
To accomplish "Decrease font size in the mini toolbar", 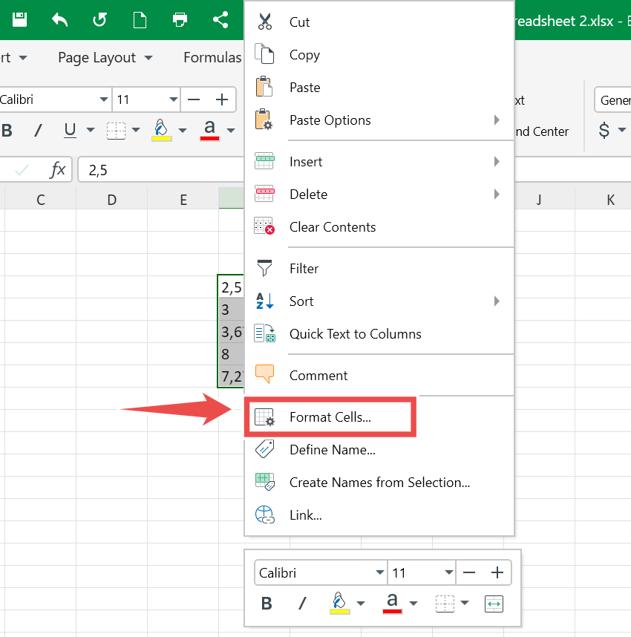I will coord(469,572).
